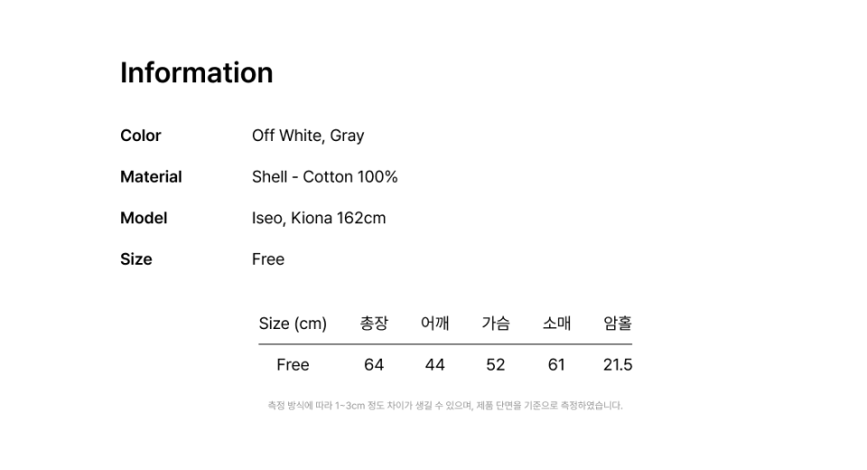Click the measurement disclaimer footnote
This screenshot has height=470, width=867.
pos(445,406)
